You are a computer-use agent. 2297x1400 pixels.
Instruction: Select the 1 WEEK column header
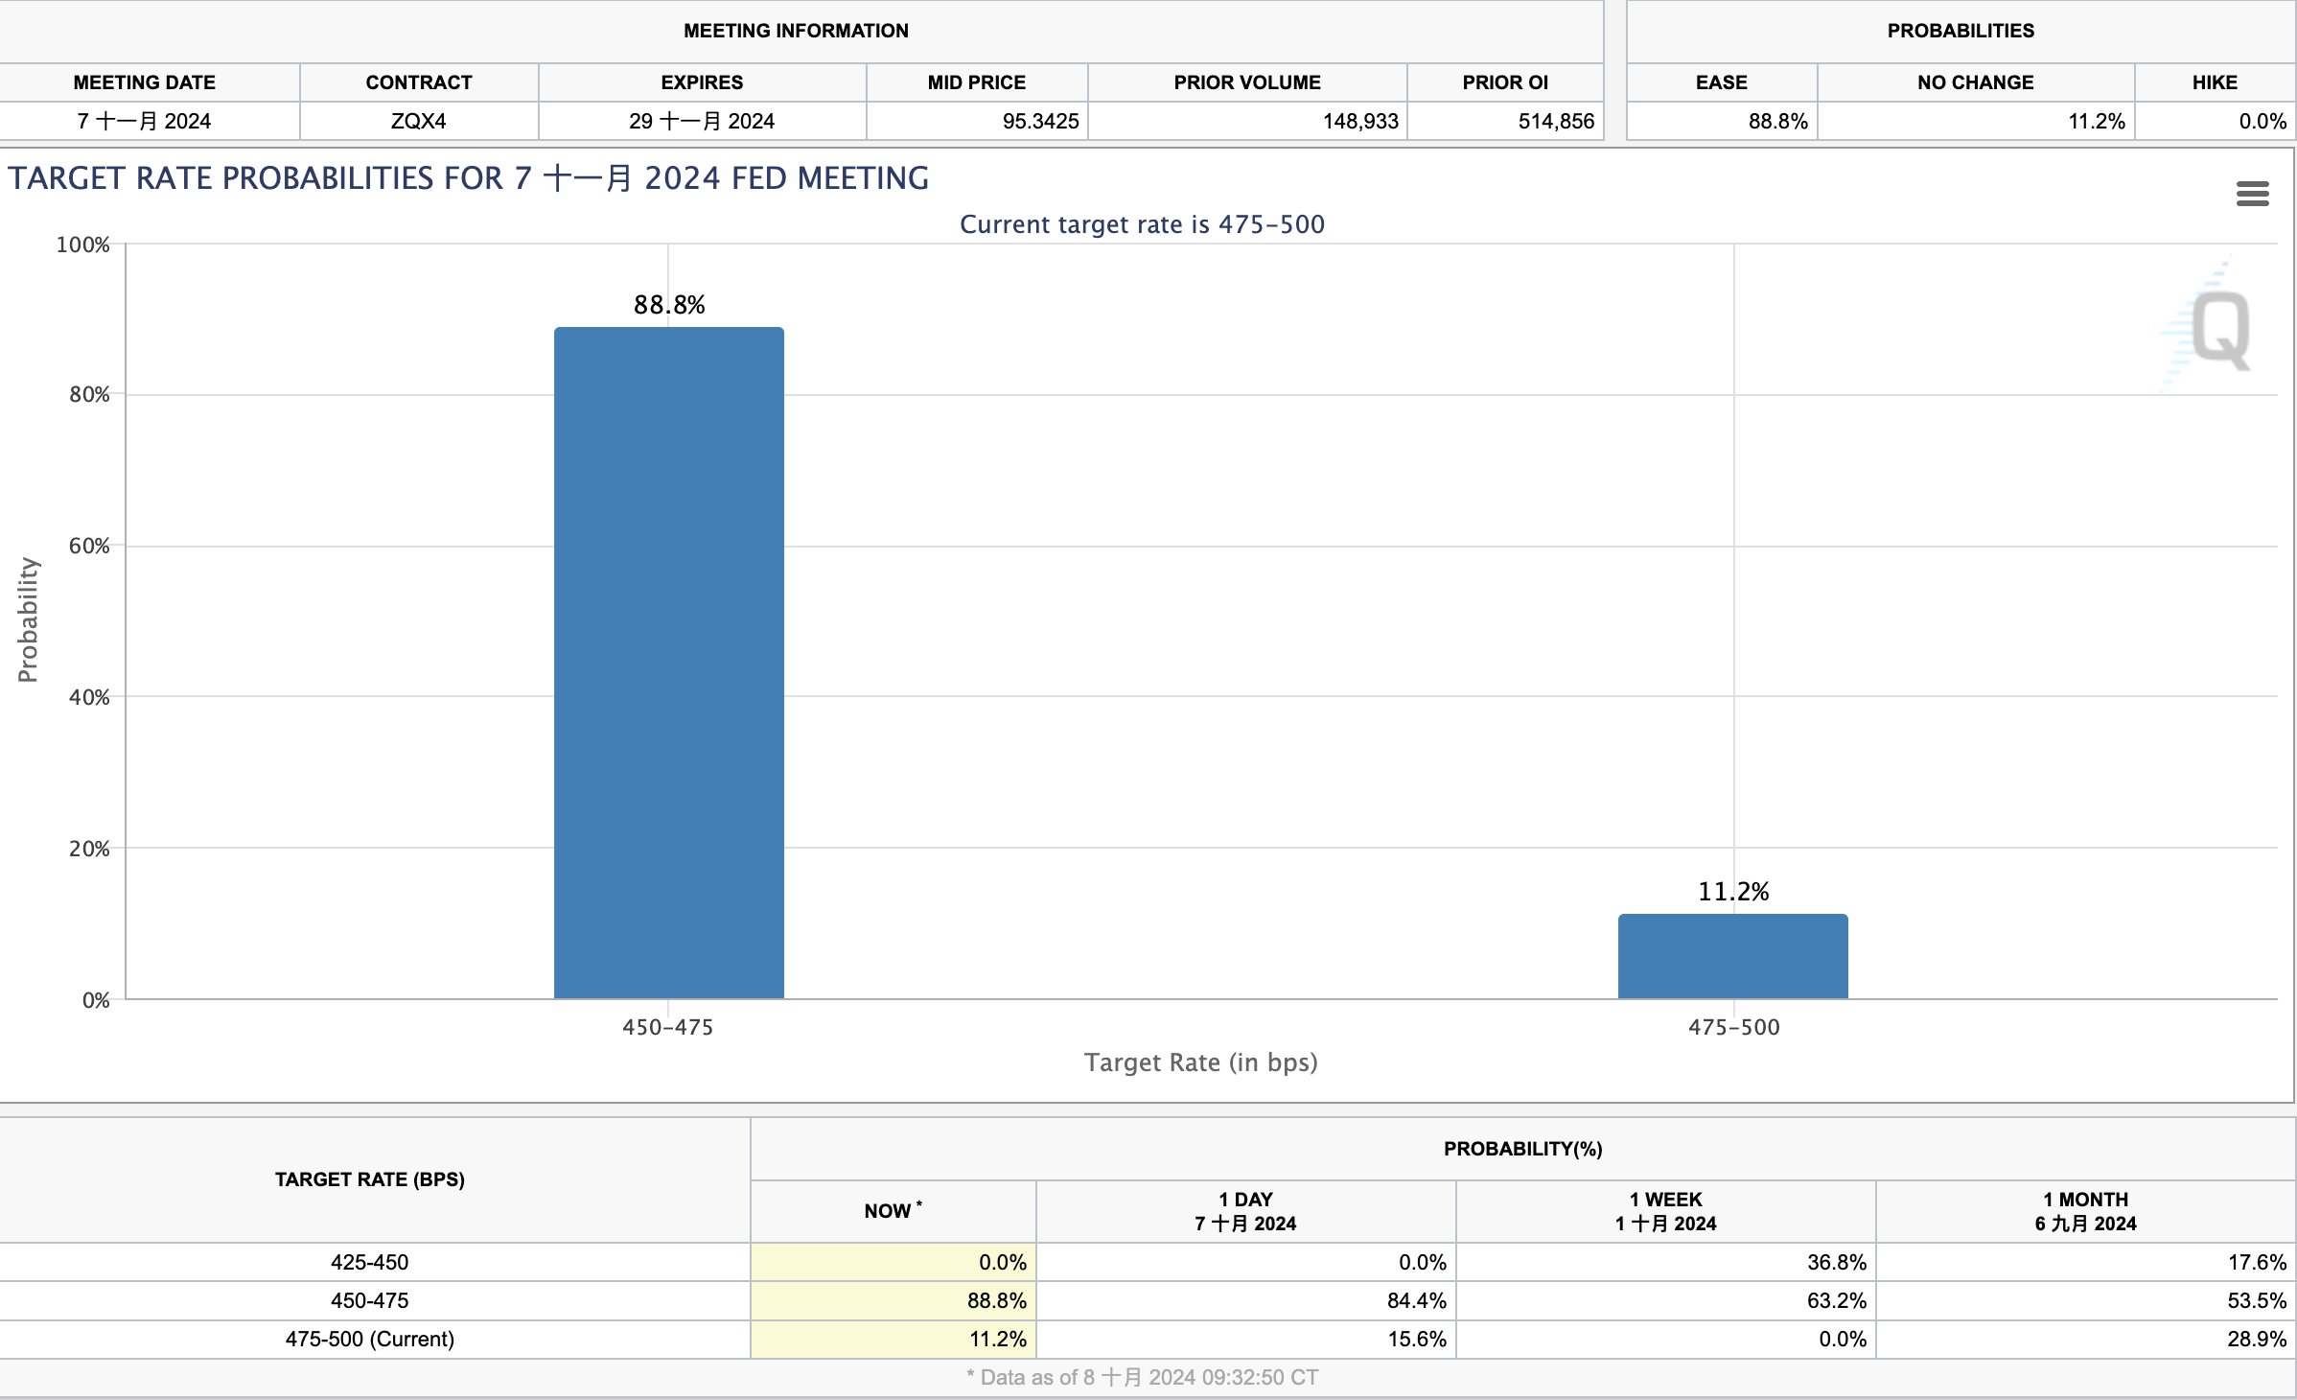click(1665, 1211)
